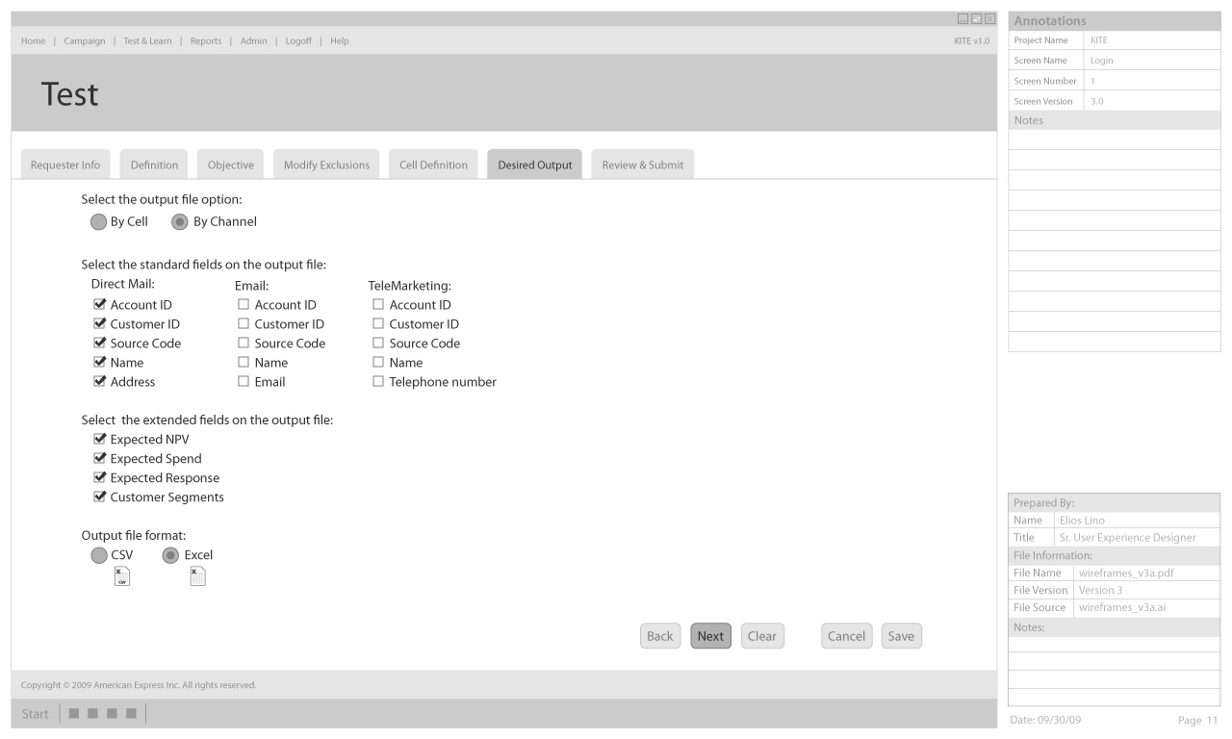The height and width of the screenshot is (739, 1232).
Task: Uncheck Direct Mail Account ID checkbox
Action: point(99,305)
